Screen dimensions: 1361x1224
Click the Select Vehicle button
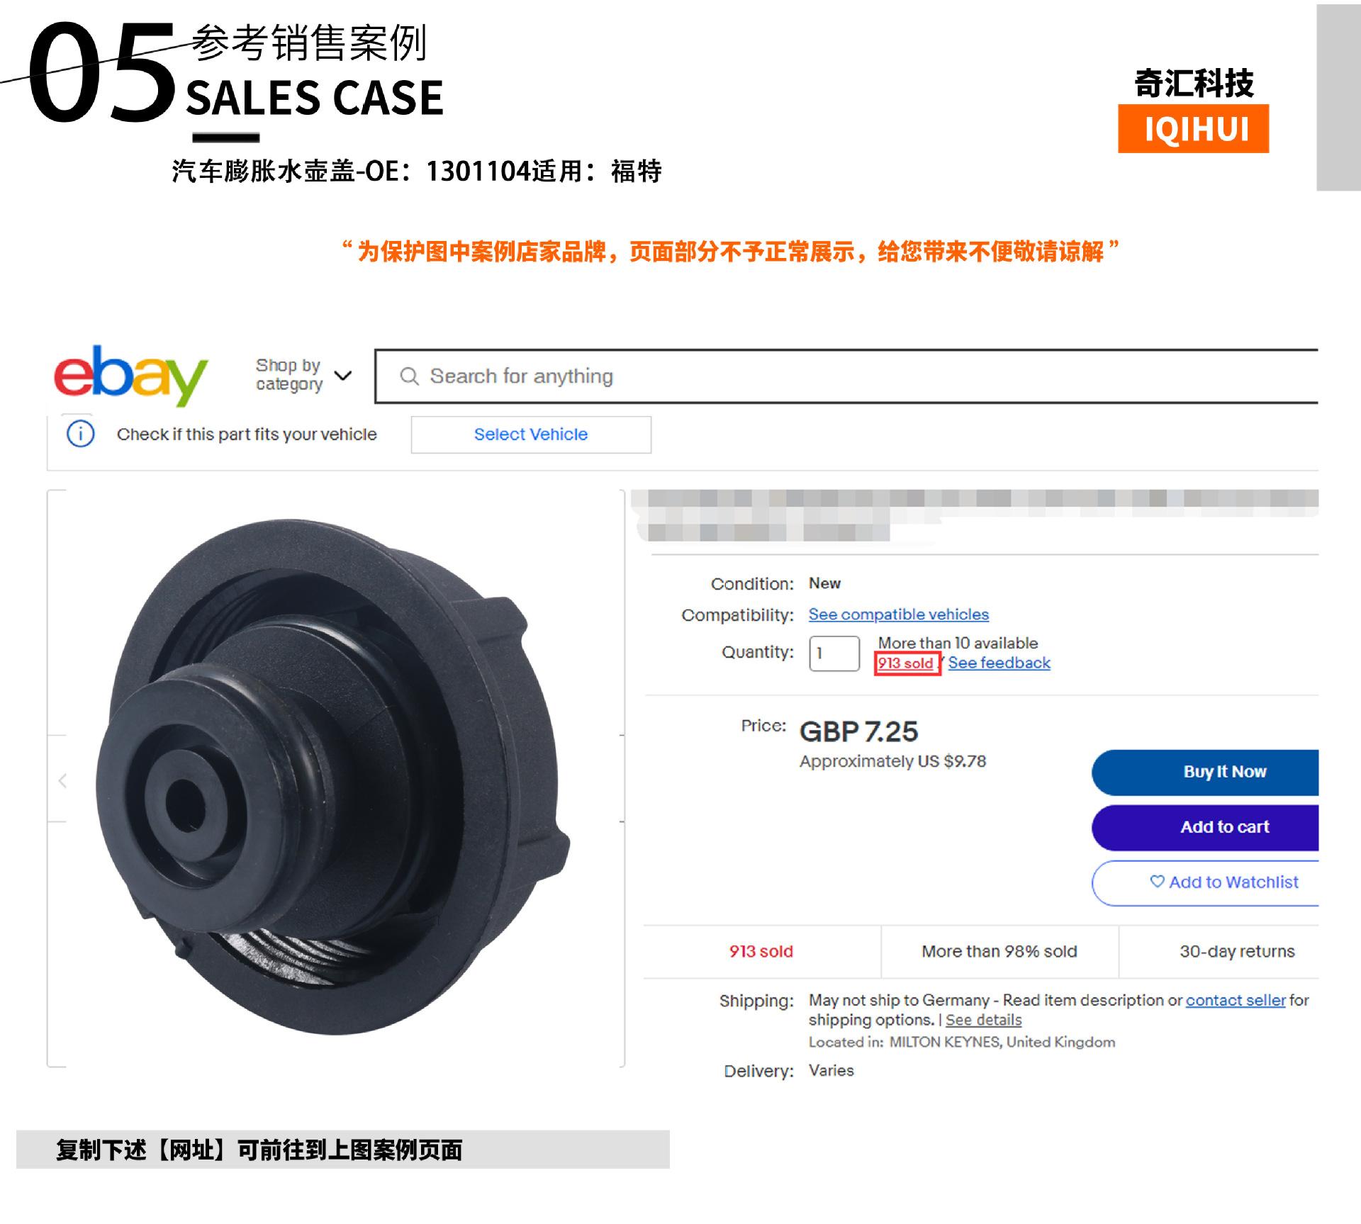[531, 434]
